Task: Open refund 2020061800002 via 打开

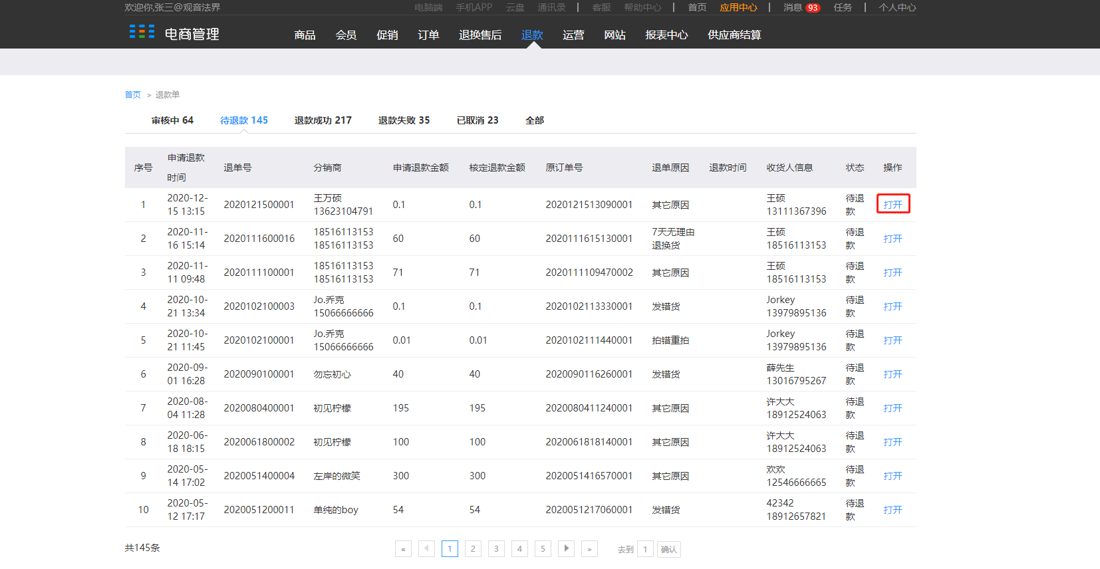Action: pyautogui.click(x=893, y=442)
